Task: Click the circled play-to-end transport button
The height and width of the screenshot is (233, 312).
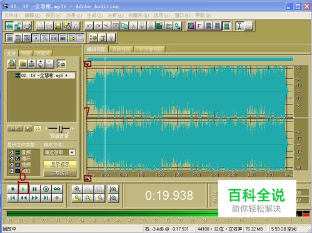Action: coord(46,189)
